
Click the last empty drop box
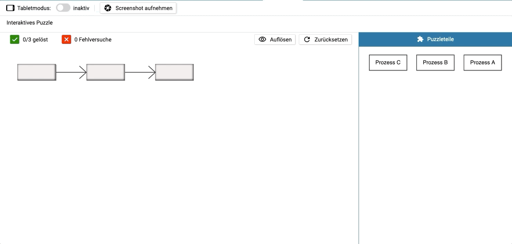coord(174,72)
